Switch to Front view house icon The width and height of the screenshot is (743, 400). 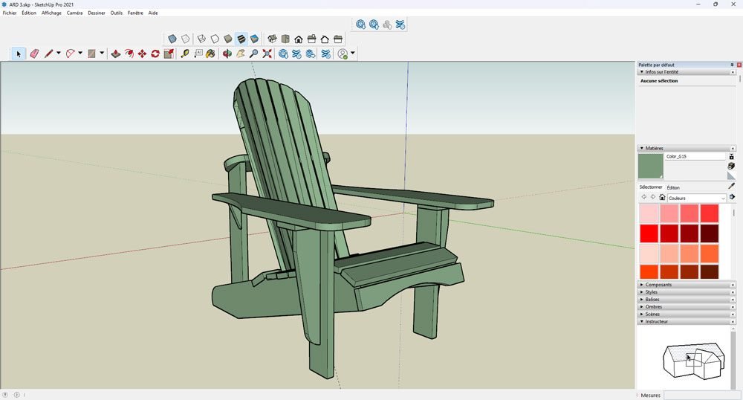299,39
